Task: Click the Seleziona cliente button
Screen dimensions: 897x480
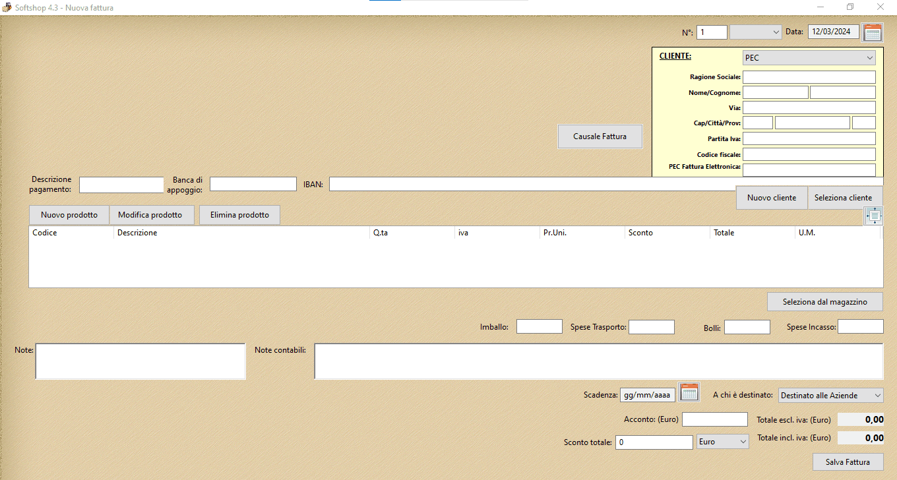Action: tap(843, 198)
